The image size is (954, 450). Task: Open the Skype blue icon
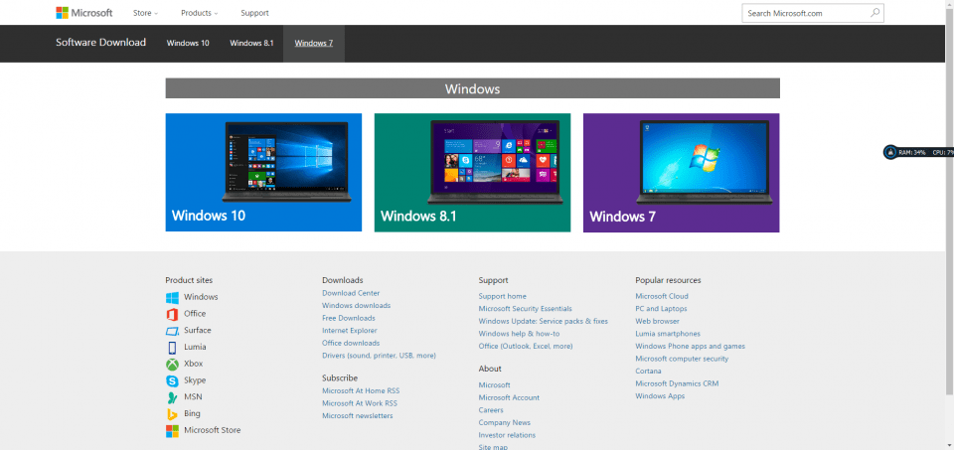172,380
